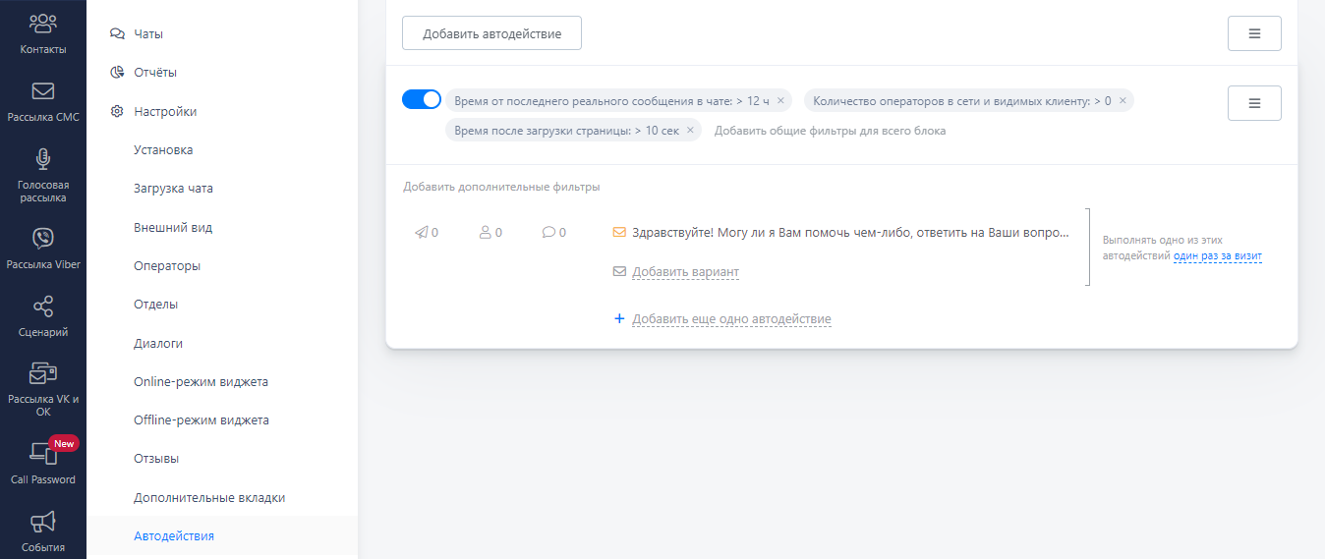Image resolution: width=1325 pixels, height=559 pixels.
Task: Open the Здравствуйте greeting message text
Action: point(849,233)
